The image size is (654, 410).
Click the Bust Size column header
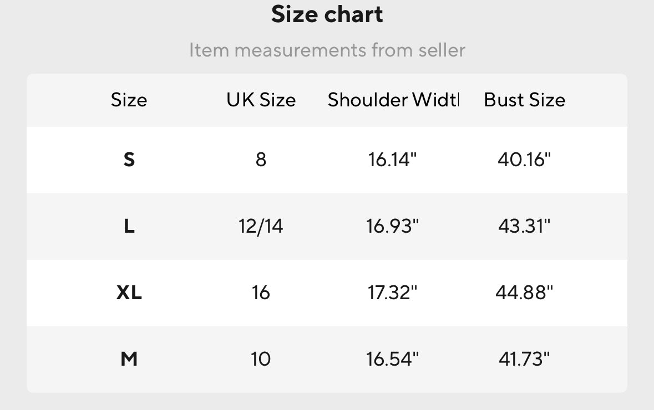(x=524, y=100)
